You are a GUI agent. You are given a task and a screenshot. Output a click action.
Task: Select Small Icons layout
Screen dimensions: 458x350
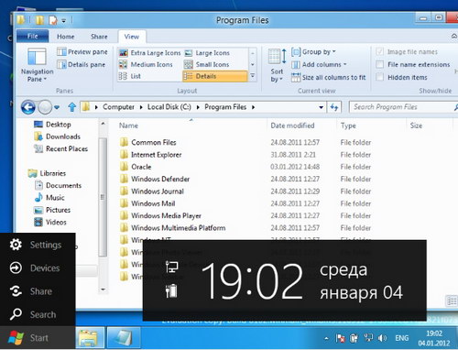click(207, 64)
